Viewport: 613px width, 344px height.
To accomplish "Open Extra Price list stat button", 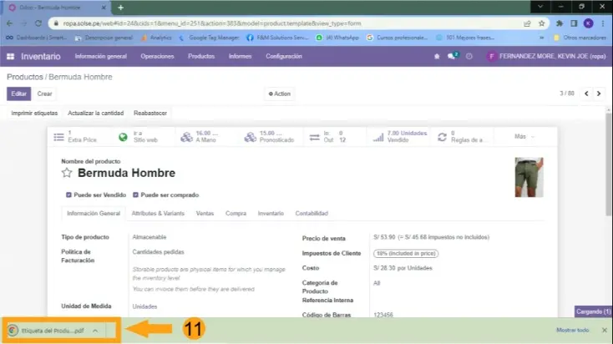I will tap(75, 136).
